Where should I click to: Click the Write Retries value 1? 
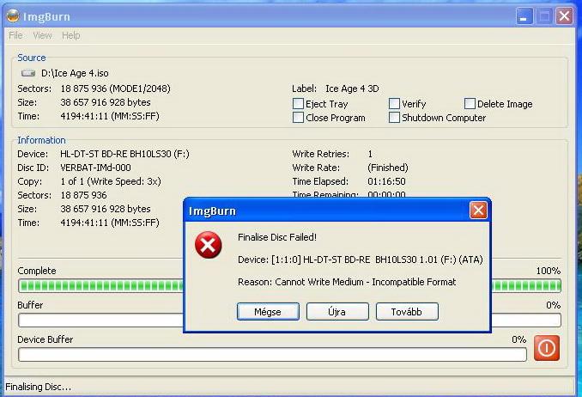coord(370,154)
